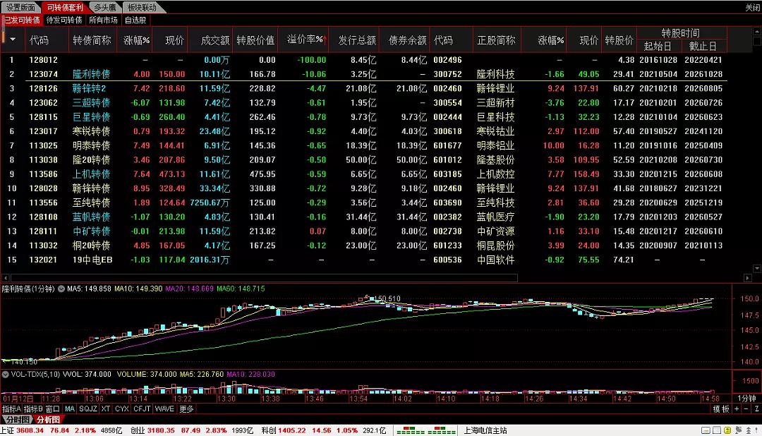The height and width of the screenshot is (436, 762).
Task: Open the 窗口 window menu
Action: click(52, 408)
